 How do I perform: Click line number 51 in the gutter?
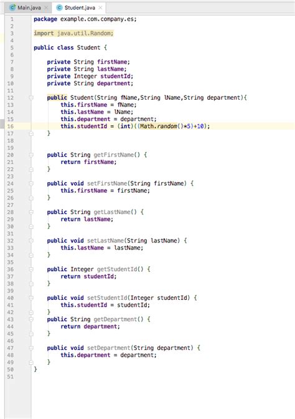11,377
